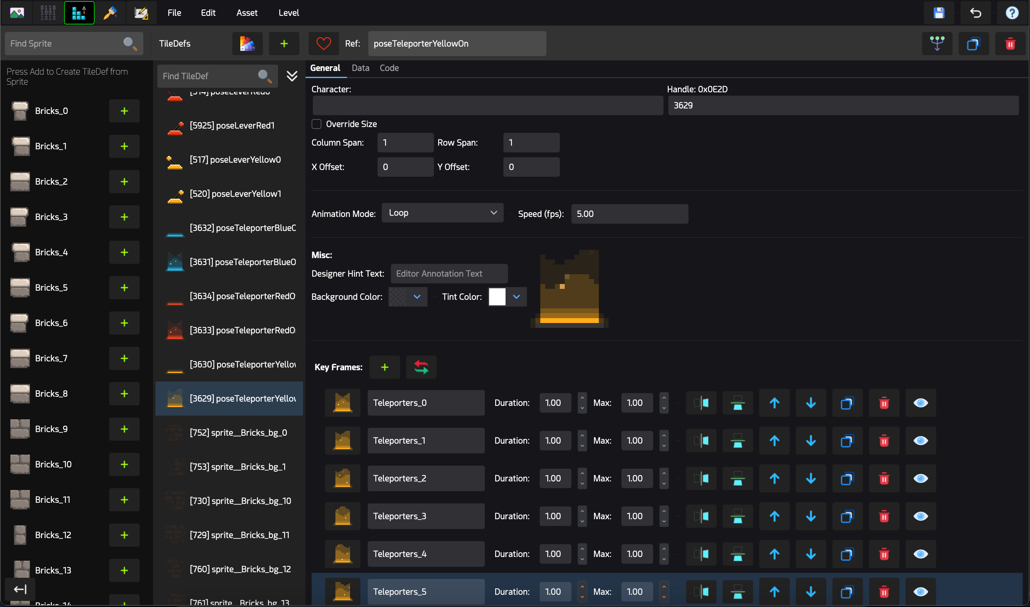The image size is (1030, 607).
Task: Collapse sprite panel with left arrow icon
Action: [20, 589]
